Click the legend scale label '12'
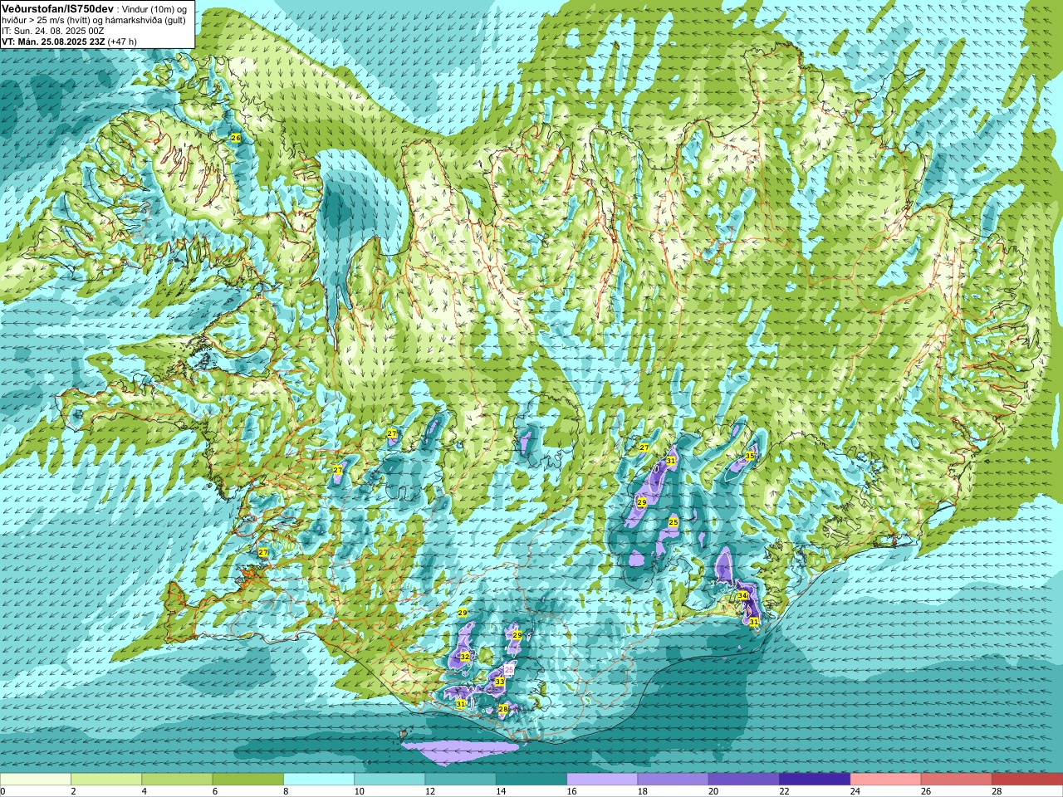This screenshot has width=1063, height=797. (x=429, y=792)
